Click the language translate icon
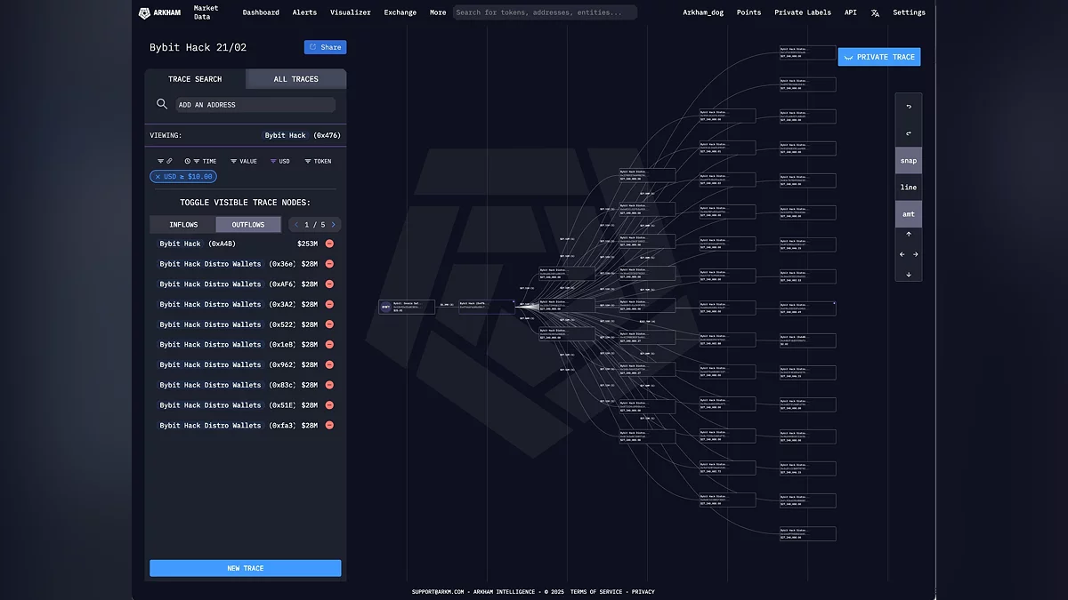 coord(875,12)
